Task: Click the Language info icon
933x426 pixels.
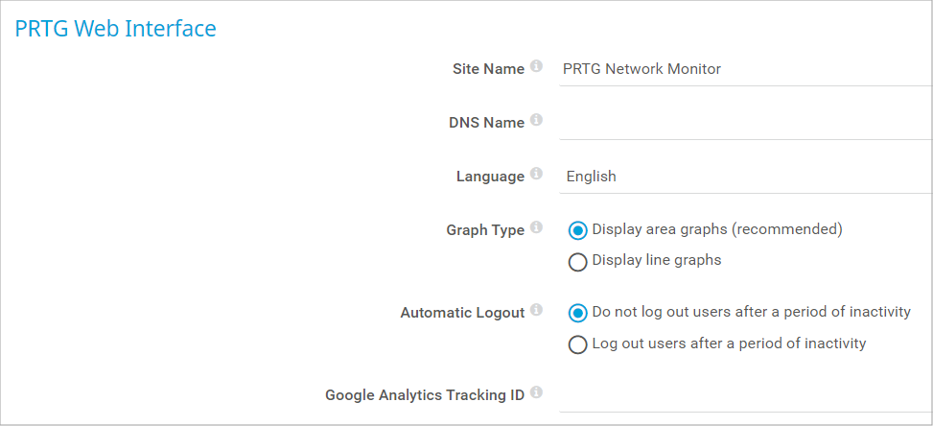Action: (536, 175)
